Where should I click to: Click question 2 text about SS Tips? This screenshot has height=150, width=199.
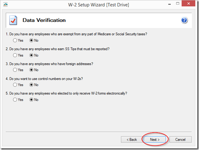pyautogui.click(x=58, y=49)
